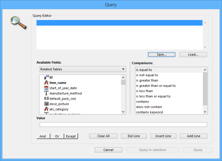Toggle the Except conjunction button
222x161 pixels.
point(71,136)
